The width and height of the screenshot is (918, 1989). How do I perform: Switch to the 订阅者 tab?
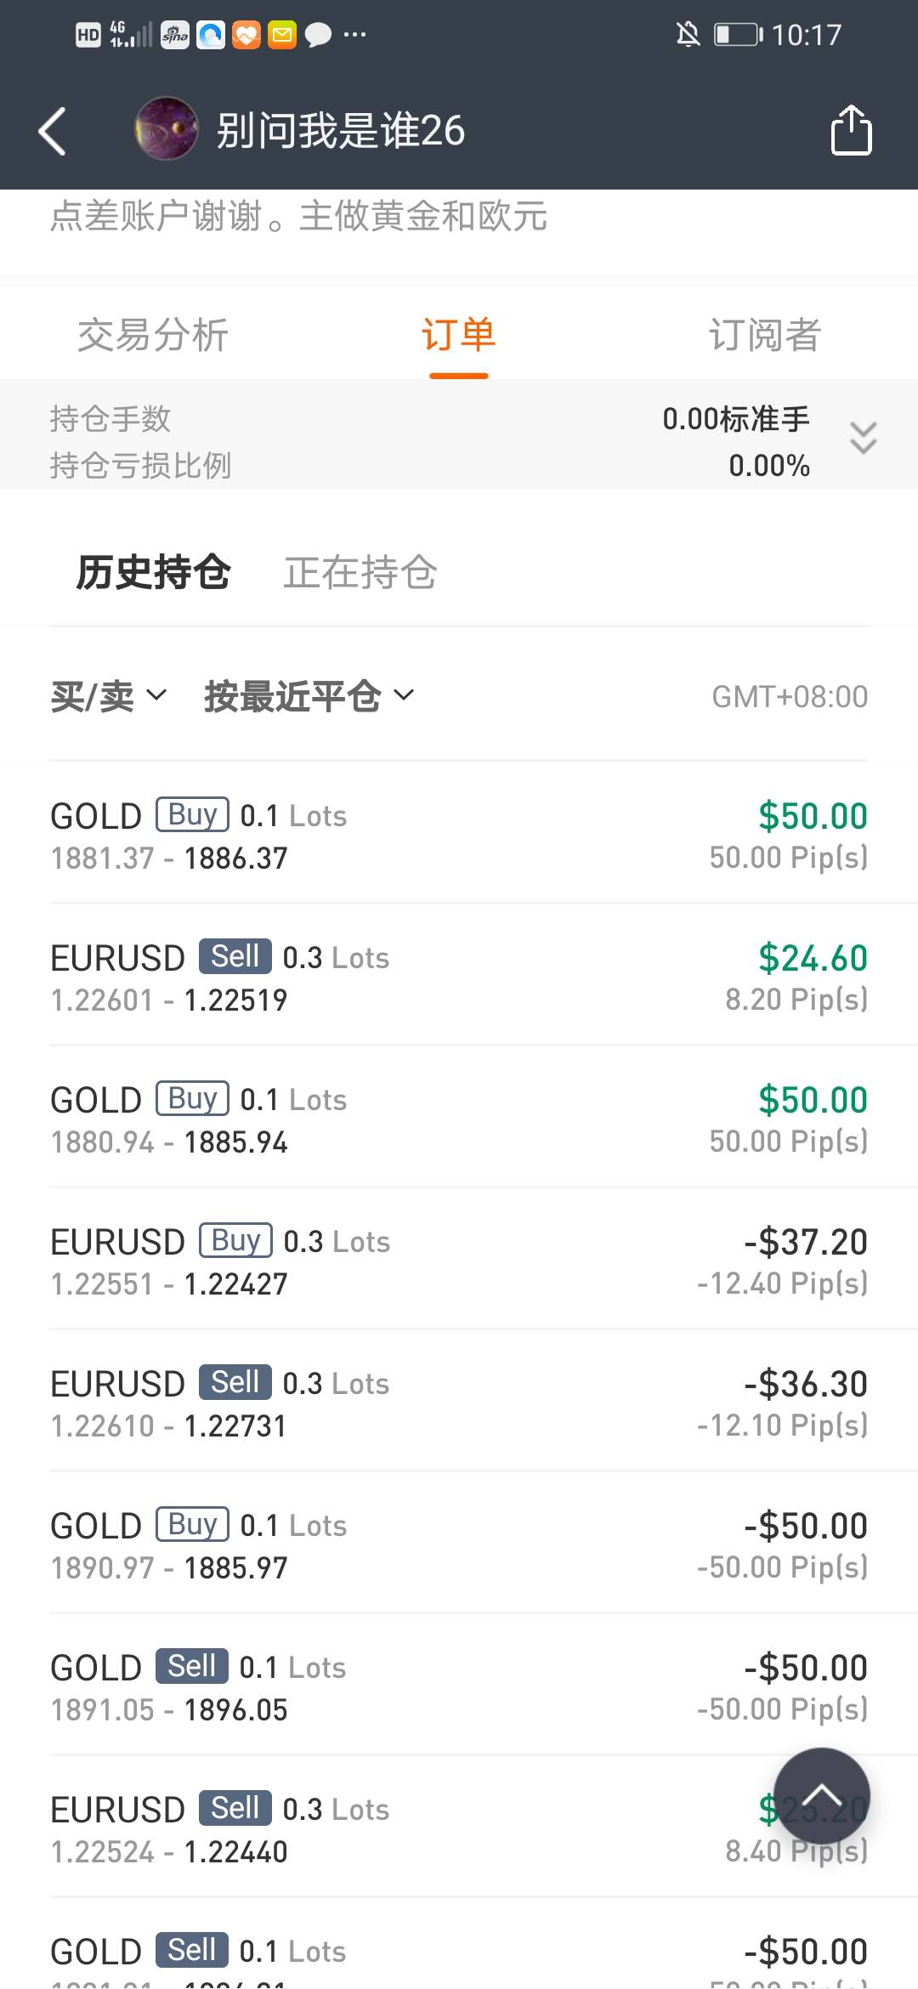[x=764, y=335]
